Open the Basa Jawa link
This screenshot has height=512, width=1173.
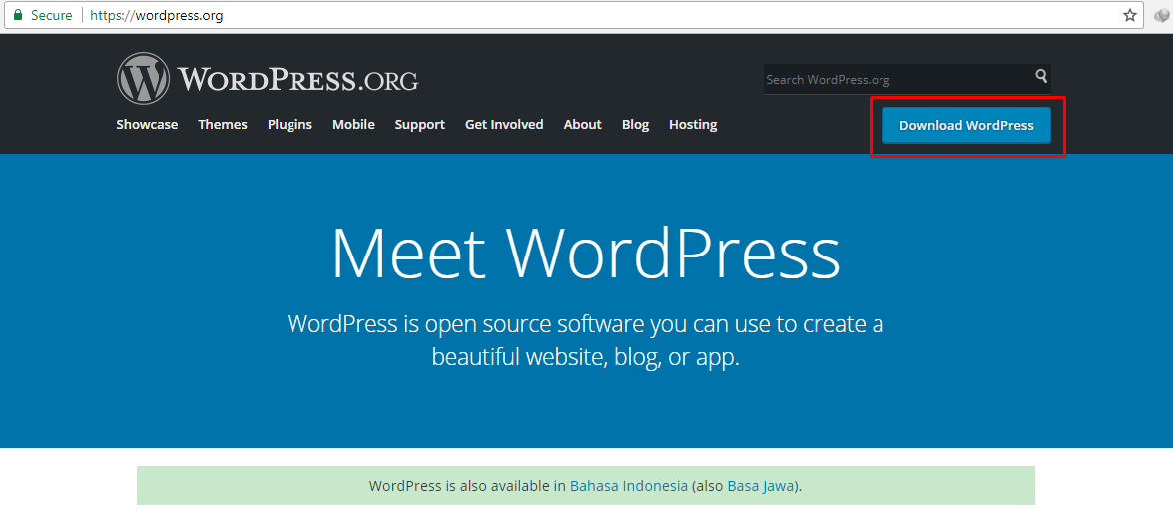click(761, 486)
